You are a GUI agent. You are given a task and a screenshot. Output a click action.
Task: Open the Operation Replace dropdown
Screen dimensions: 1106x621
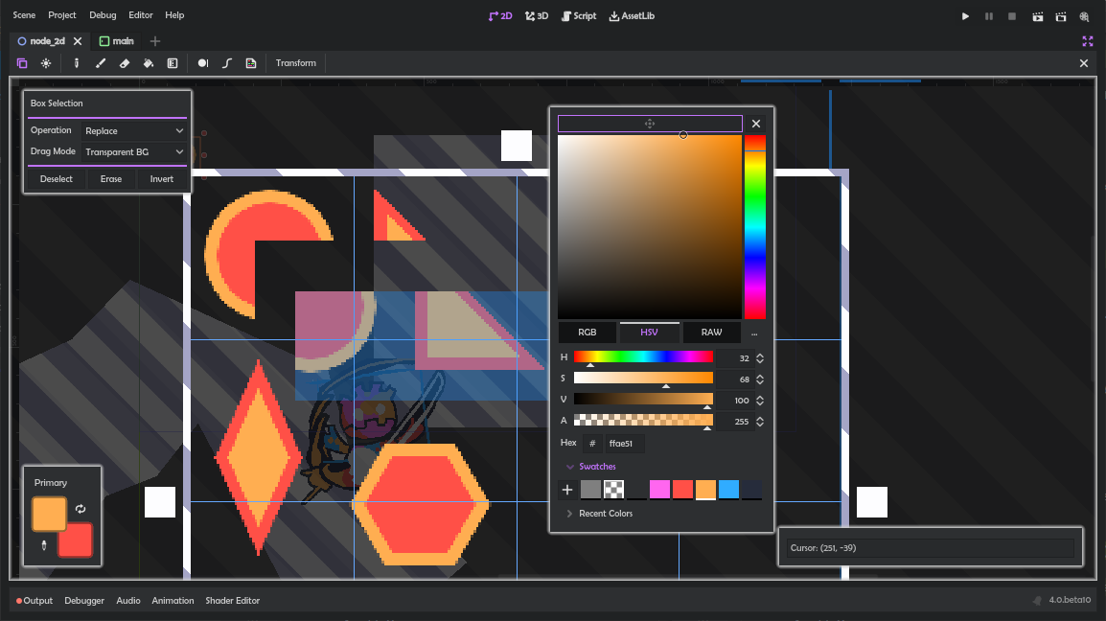[134, 130]
